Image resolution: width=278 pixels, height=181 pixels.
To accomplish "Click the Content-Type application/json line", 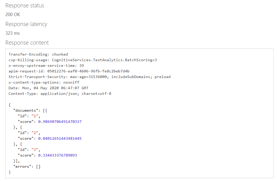I will [60, 94].
